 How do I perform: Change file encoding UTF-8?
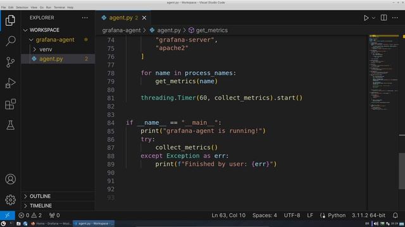coord(292,215)
